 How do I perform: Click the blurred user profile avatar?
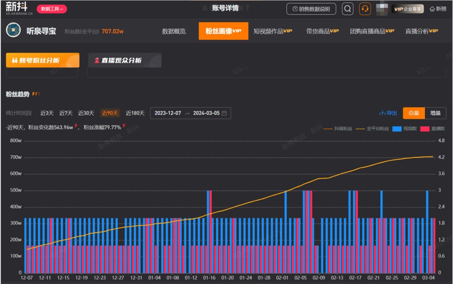[382, 9]
